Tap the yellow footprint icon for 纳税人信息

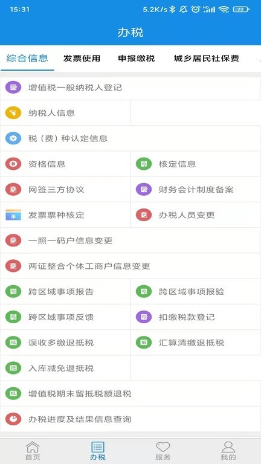(13, 113)
